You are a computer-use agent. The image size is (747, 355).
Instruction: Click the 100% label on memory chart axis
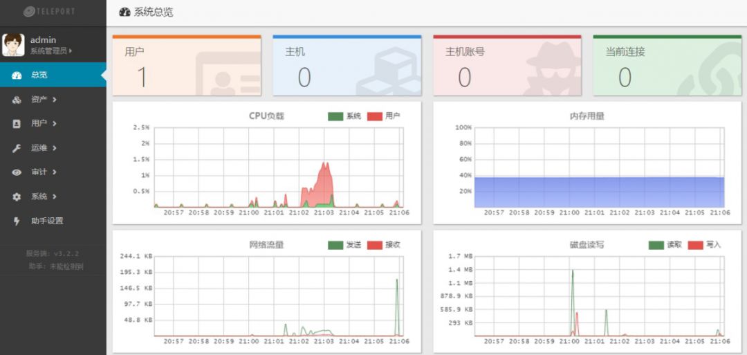(x=463, y=128)
